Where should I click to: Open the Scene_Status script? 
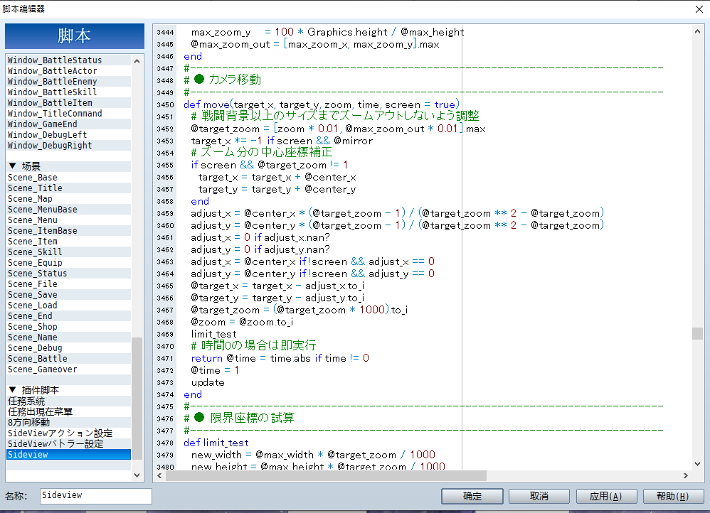click(69, 274)
